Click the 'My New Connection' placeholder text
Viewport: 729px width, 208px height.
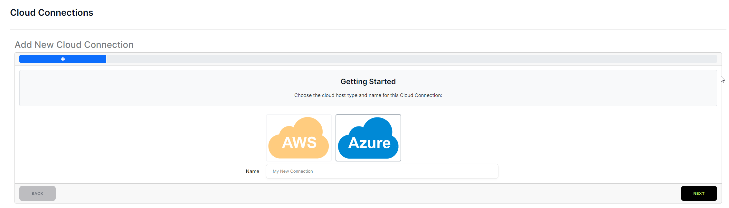293,171
